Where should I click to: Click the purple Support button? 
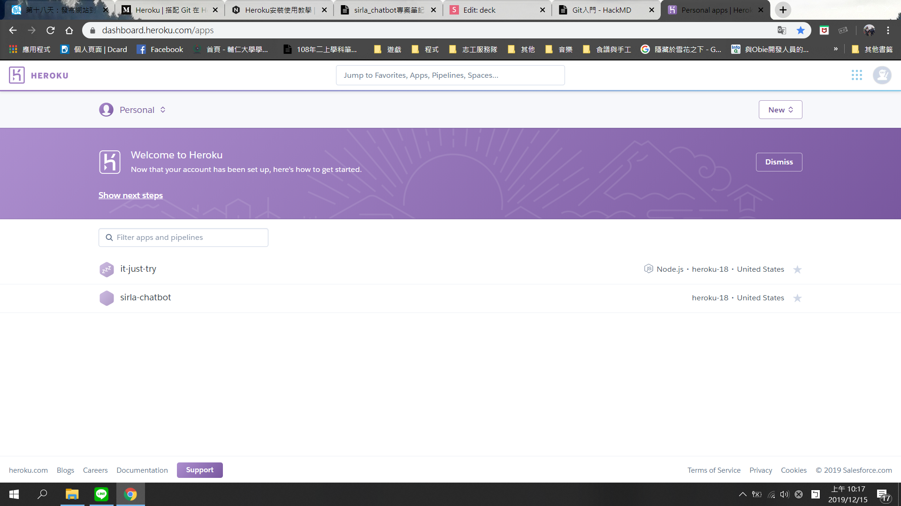(199, 470)
